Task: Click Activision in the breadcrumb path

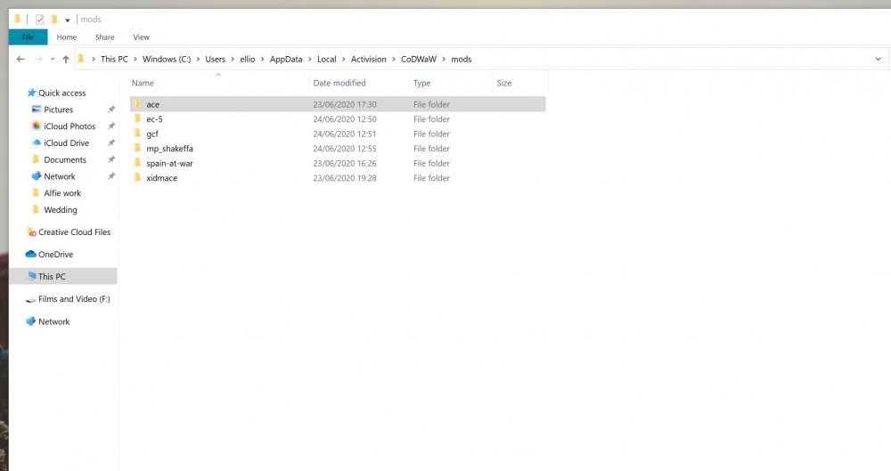Action: pos(369,60)
